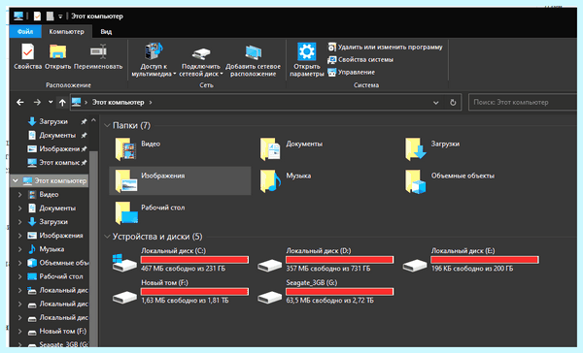Select Локальный диск (E:) drive
The image size is (583, 353).
click(470, 260)
